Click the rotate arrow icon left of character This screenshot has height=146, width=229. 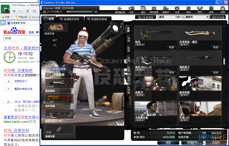pos(55,40)
